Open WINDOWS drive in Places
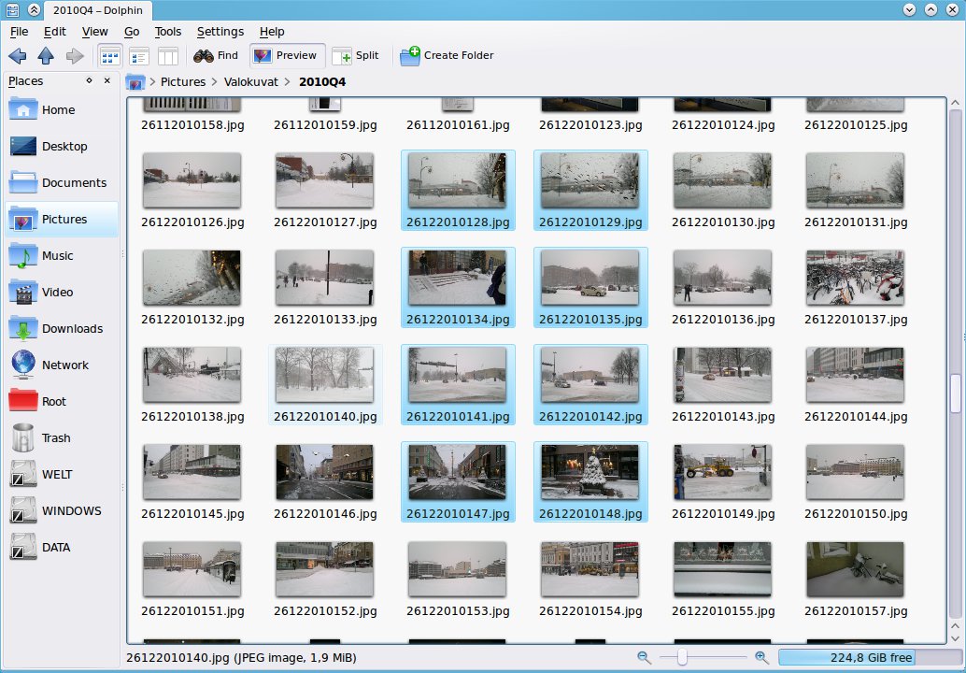Screen dimensions: 966x673 62,511
